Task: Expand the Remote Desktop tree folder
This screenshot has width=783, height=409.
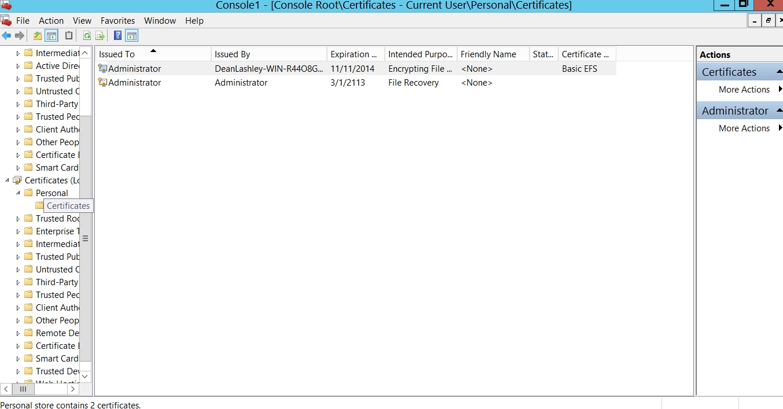Action: pyautogui.click(x=18, y=333)
